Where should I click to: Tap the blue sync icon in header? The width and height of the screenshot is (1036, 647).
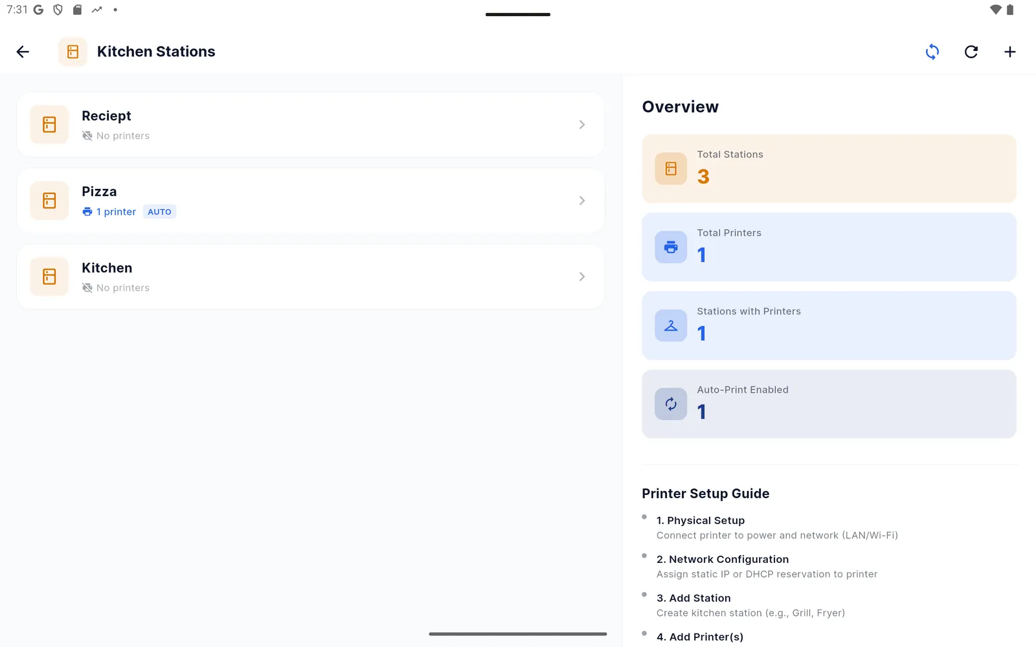932,52
